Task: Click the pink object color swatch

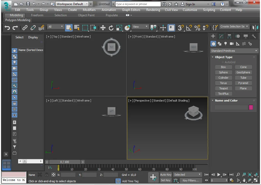Action: [251, 107]
